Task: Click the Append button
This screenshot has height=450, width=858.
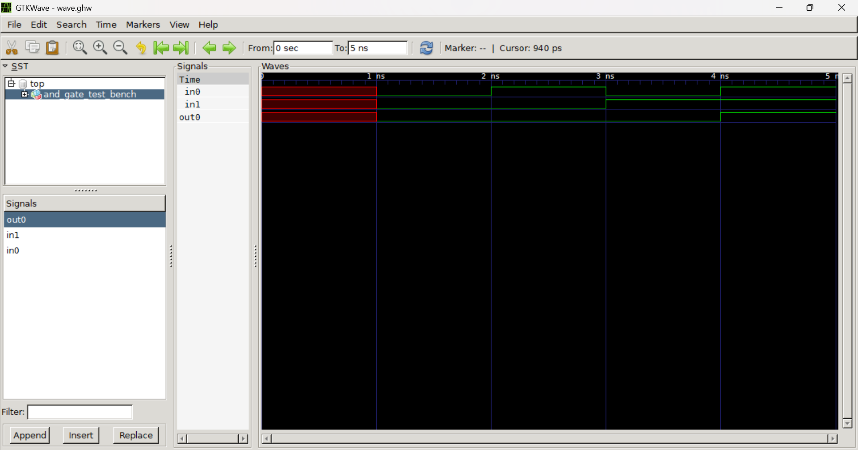Action: 29,435
